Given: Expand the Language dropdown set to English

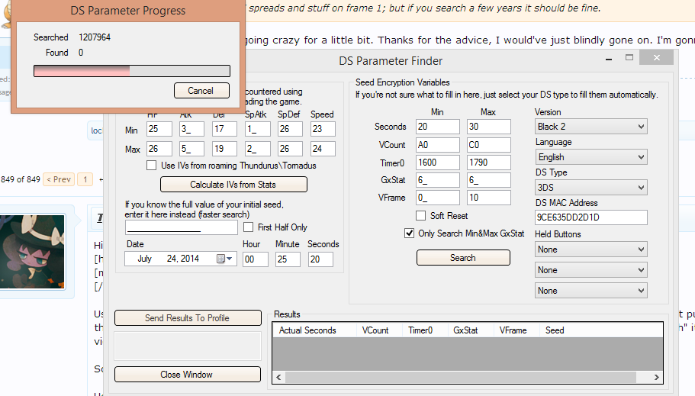Looking at the screenshot, I should coord(590,157).
